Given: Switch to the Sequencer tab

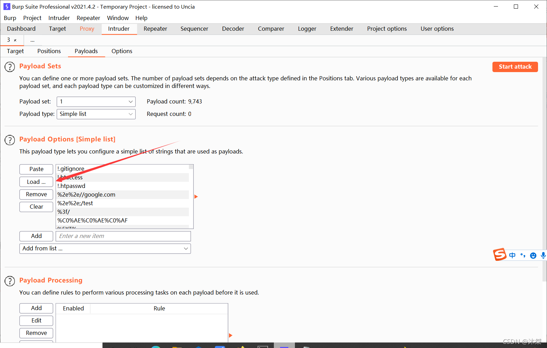Looking at the screenshot, I should tap(194, 29).
